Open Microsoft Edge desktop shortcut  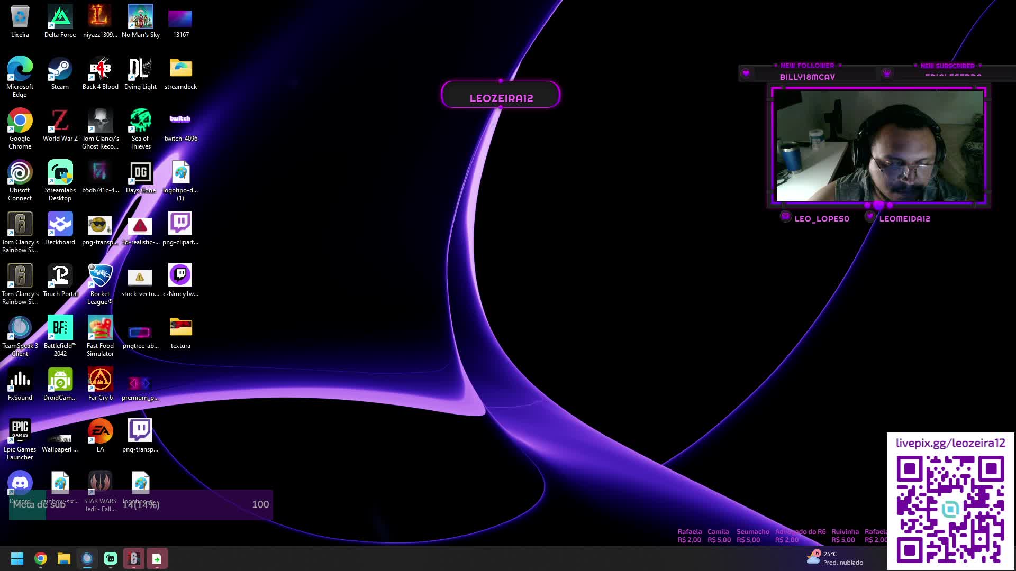click(x=20, y=77)
